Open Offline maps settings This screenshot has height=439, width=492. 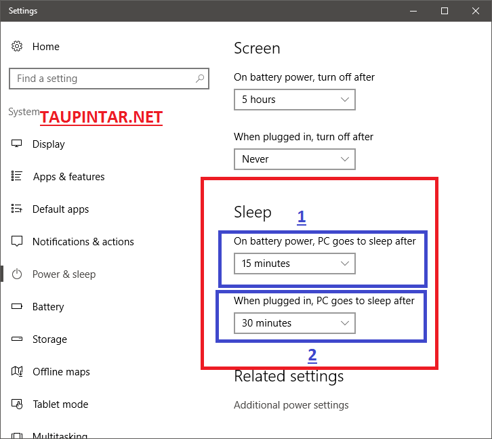point(61,371)
